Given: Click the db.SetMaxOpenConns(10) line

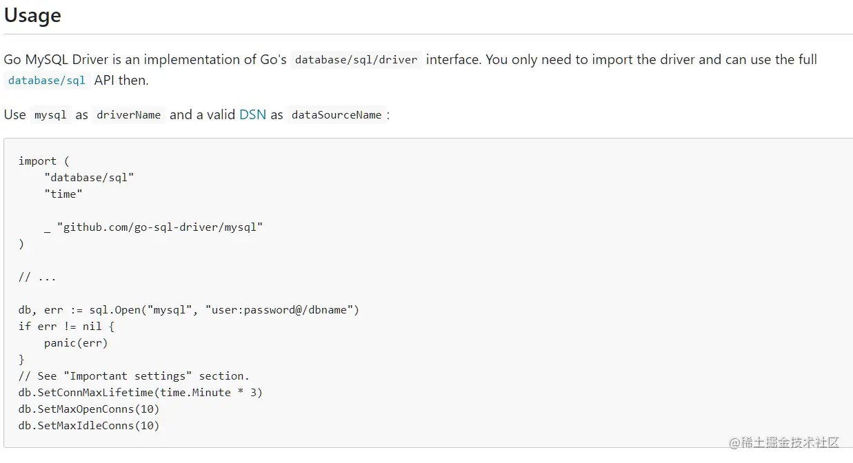Looking at the screenshot, I should [x=89, y=409].
